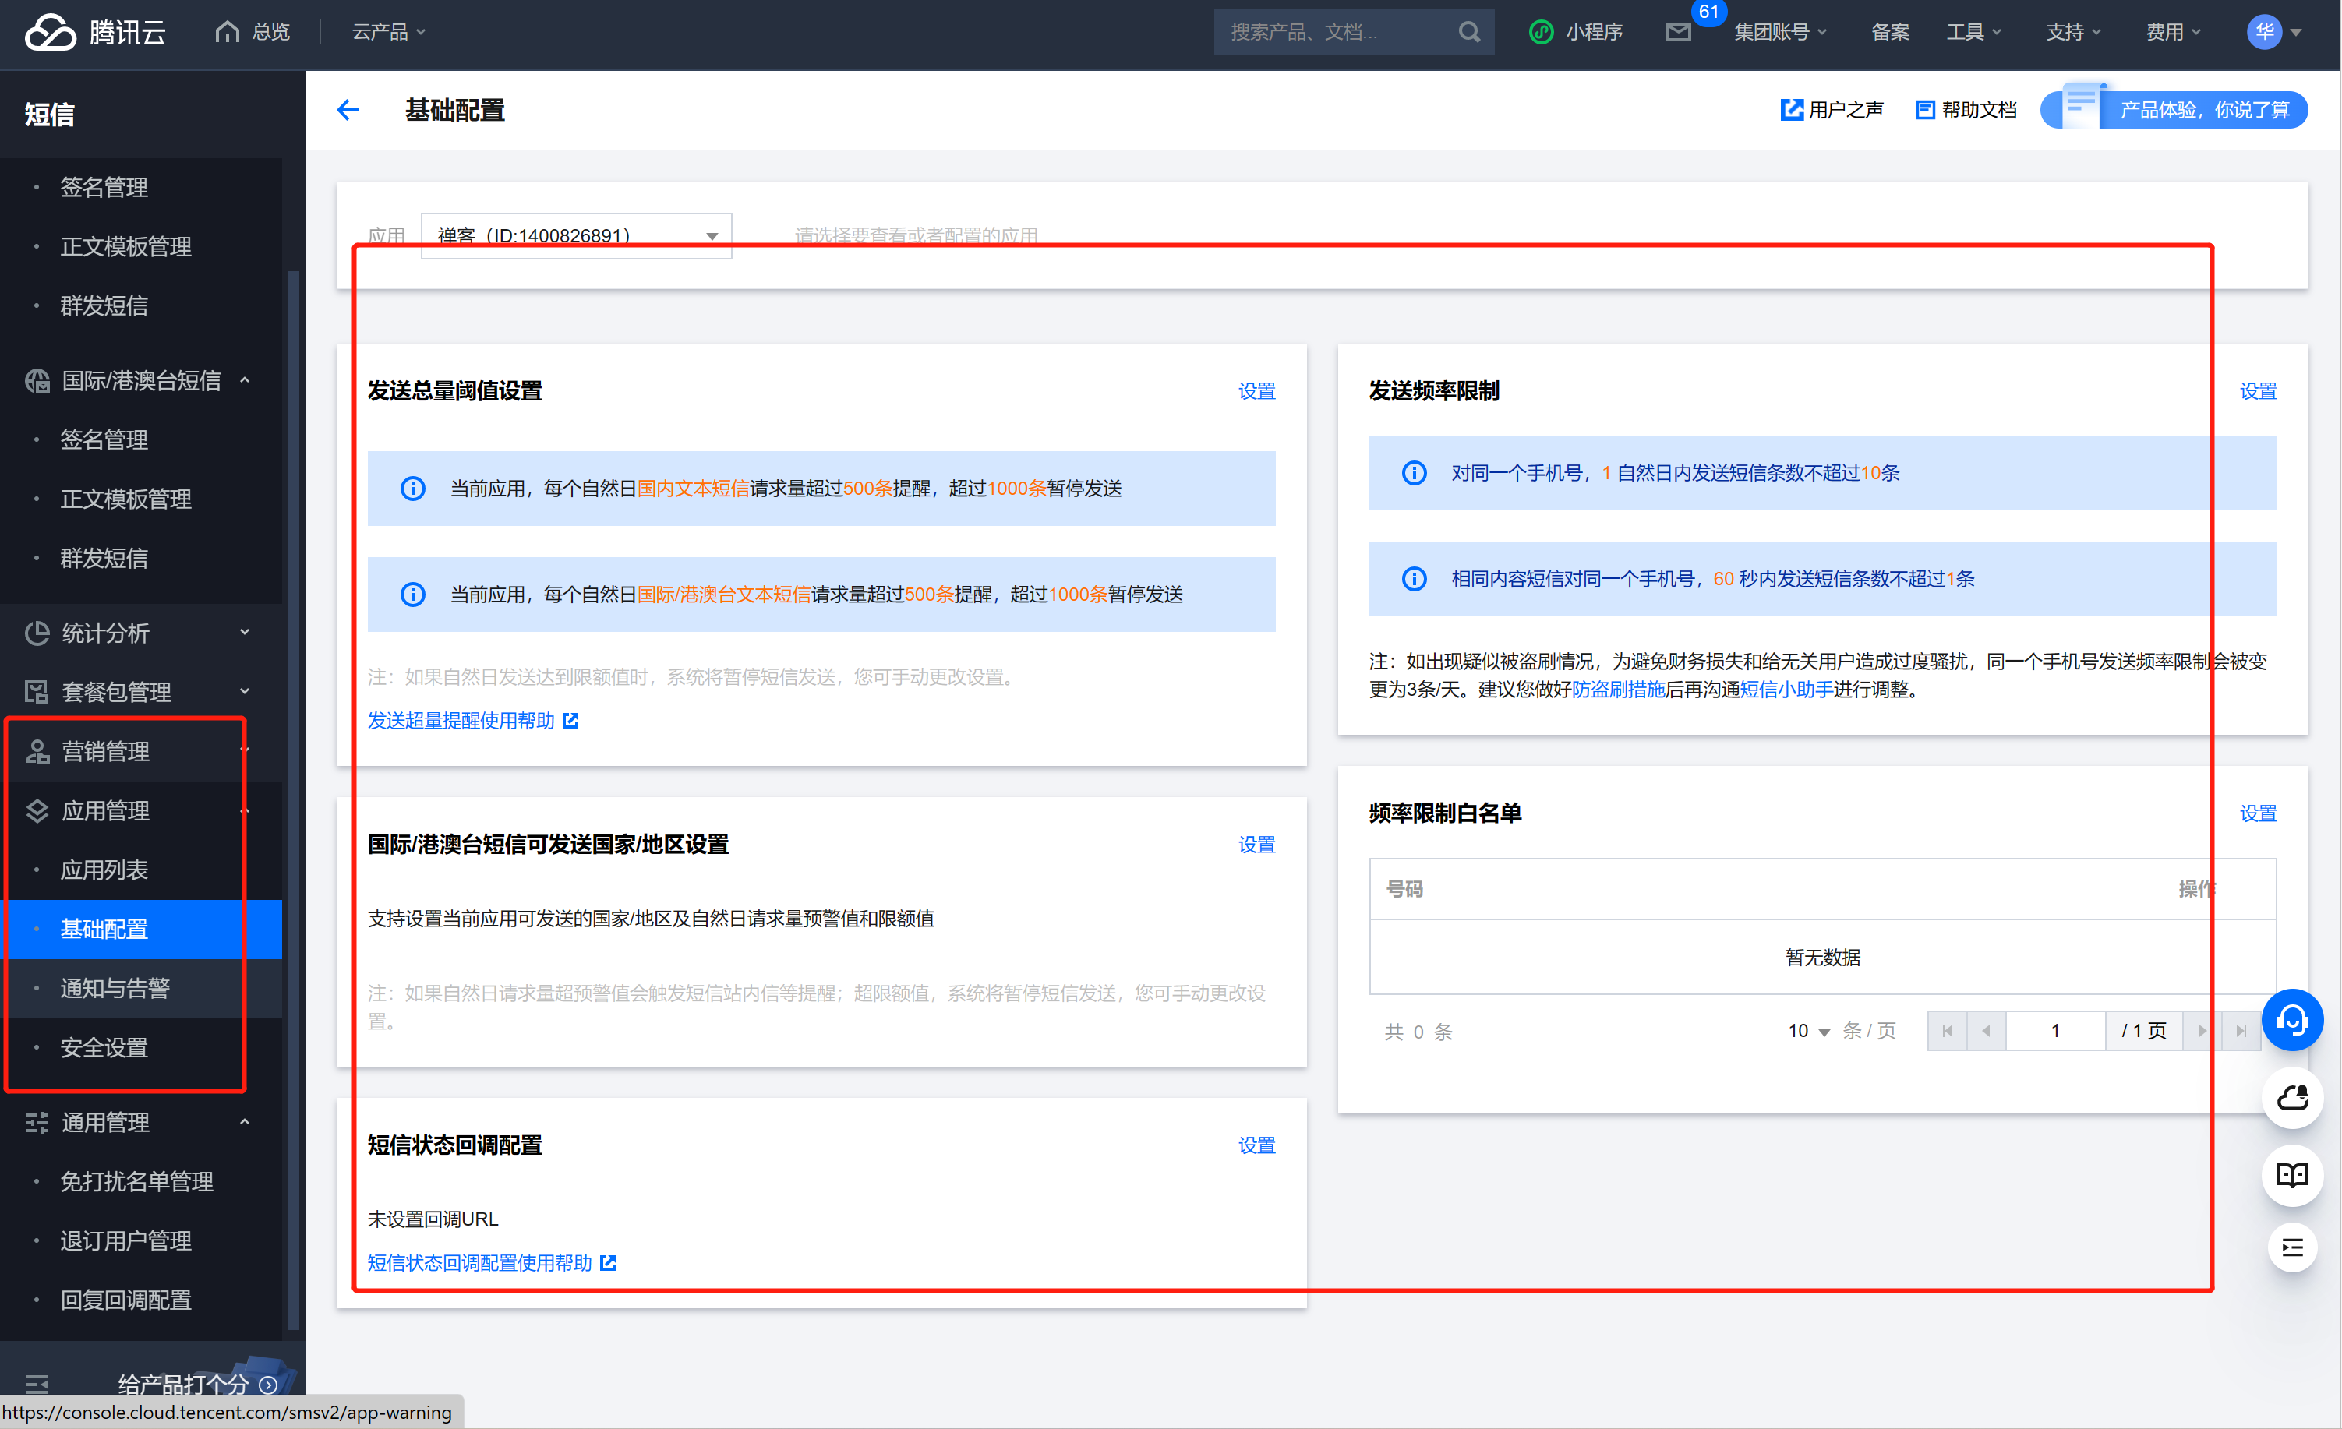2342x1429 pixels.
Task: Open the Tencent Cloud logo home
Action: point(95,32)
